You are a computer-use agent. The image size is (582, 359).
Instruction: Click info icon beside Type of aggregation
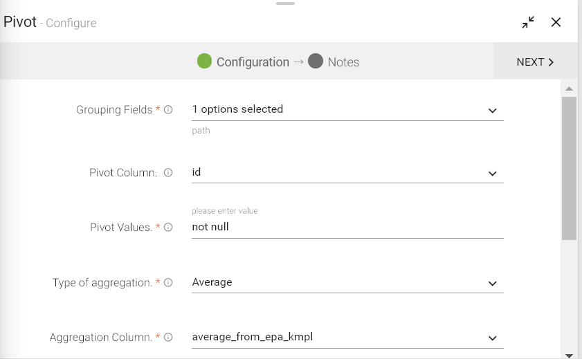[x=168, y=283]
